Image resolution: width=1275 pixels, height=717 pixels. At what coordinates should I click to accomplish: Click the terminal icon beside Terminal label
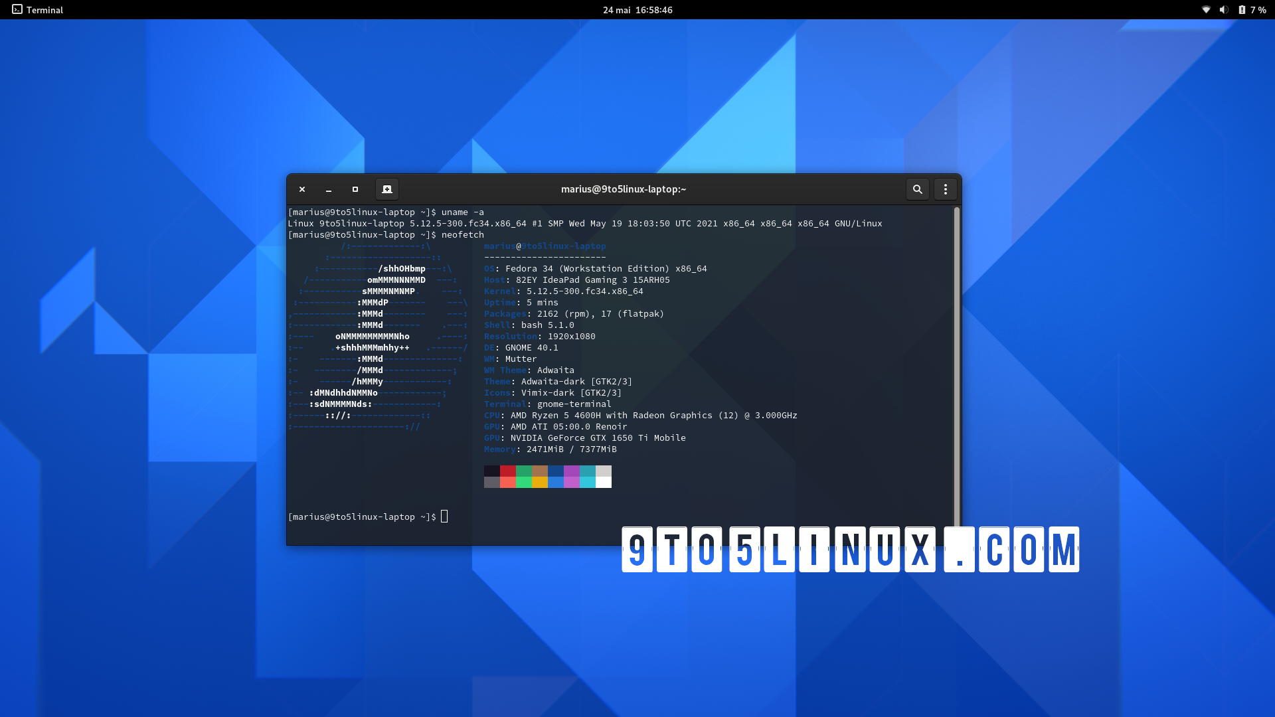point(17,10)
